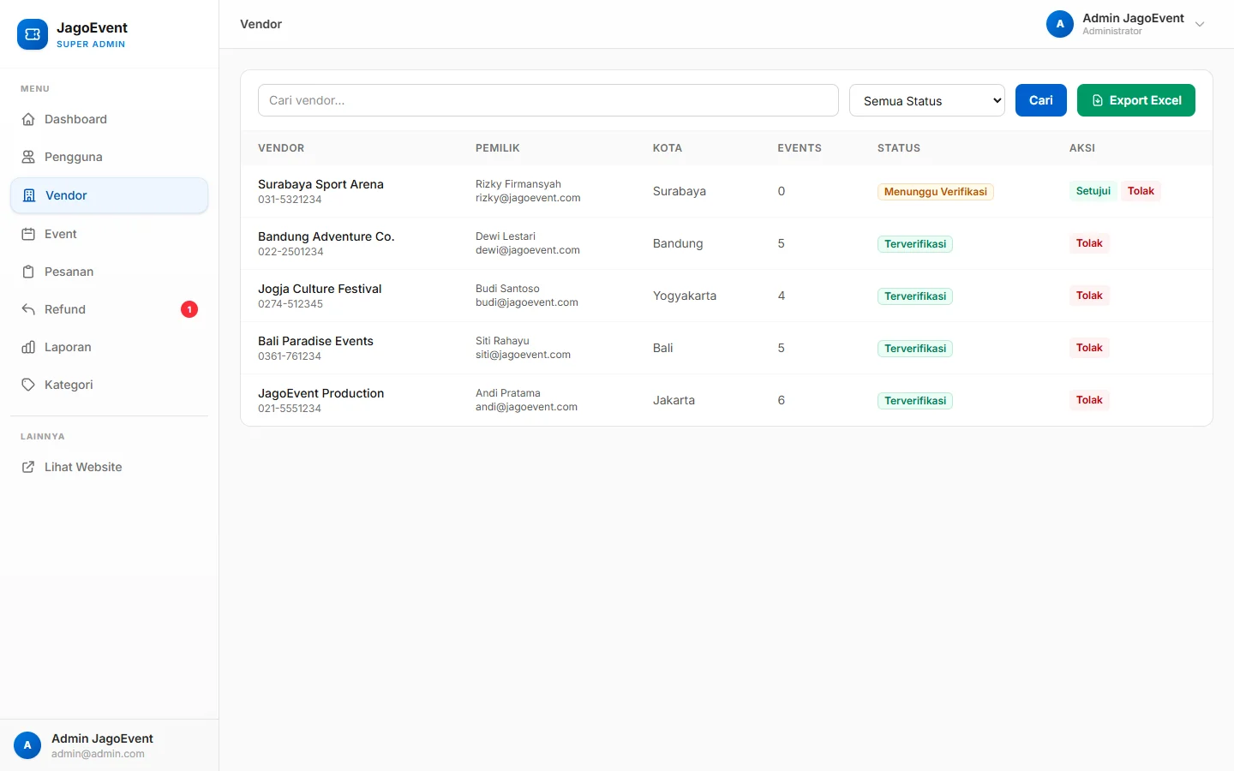The height and width of the screenshot is (771, 1234).
Task: Click Tolak for Bali Paradise Events
Action: pos(1089,348)
